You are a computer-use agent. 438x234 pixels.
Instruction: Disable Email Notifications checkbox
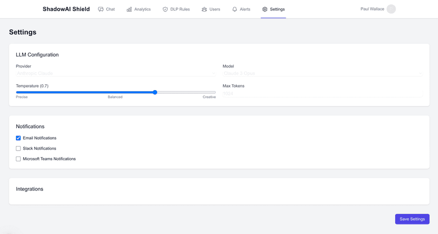point(18,138)
